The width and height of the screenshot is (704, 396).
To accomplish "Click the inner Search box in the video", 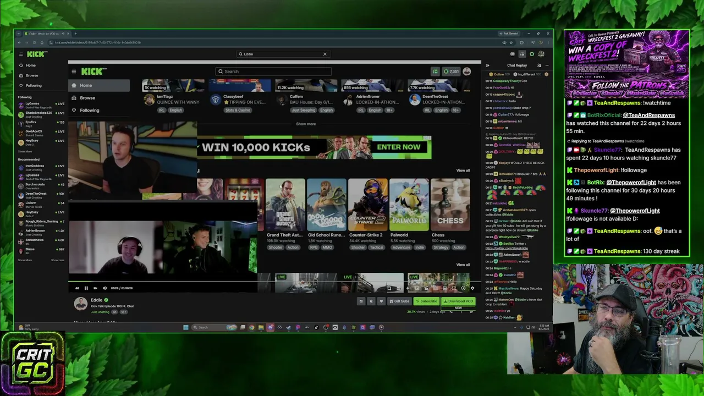I will [x=273, y=71].
